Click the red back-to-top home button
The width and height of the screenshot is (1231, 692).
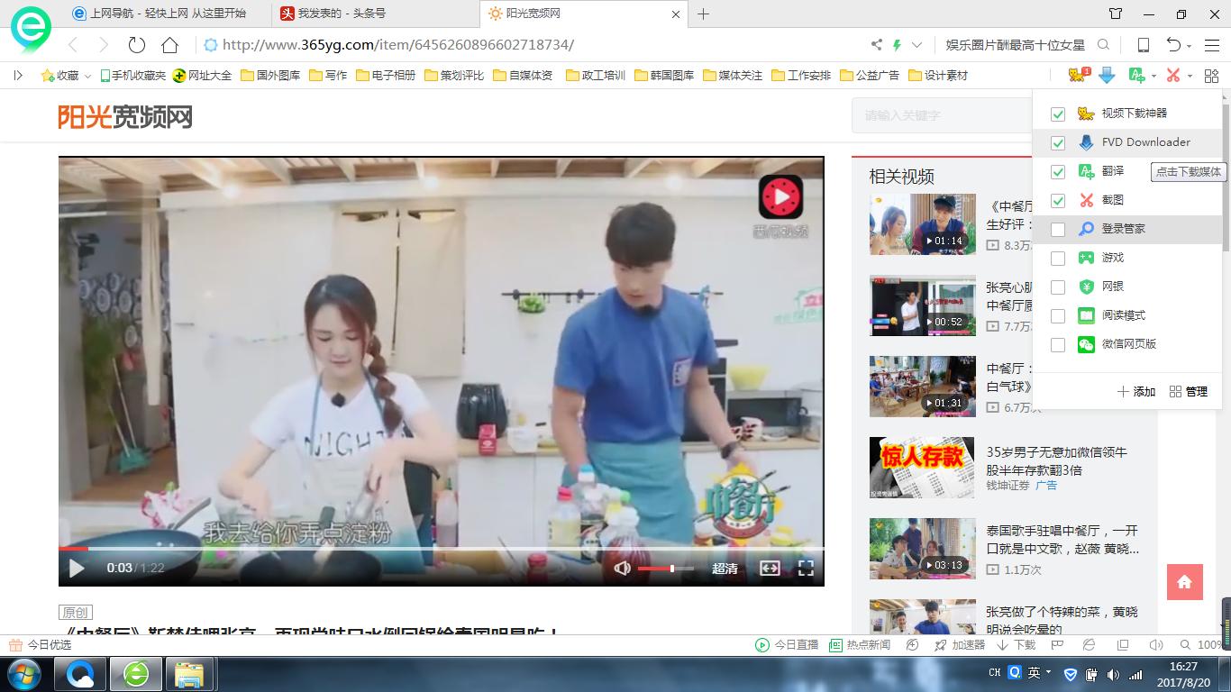pyautogui.click(x=1184, y=582)
